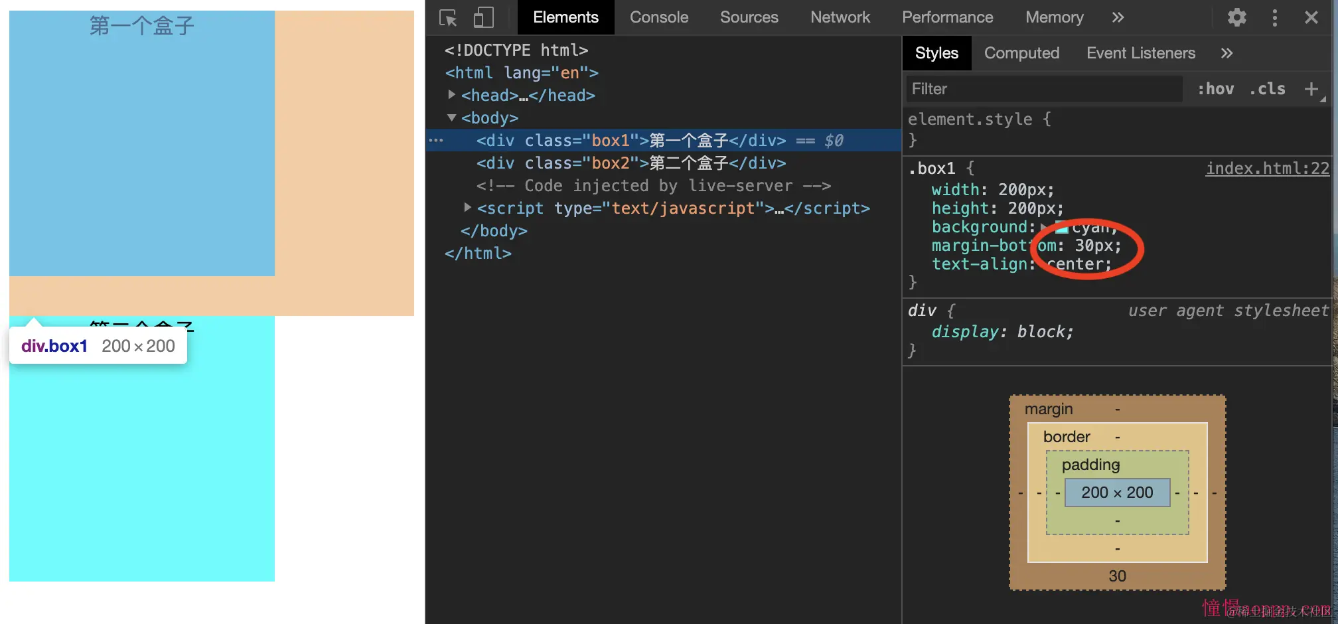Toggle the :hov element state panel
The image size is (1338, 624).
coord(1216,89)
